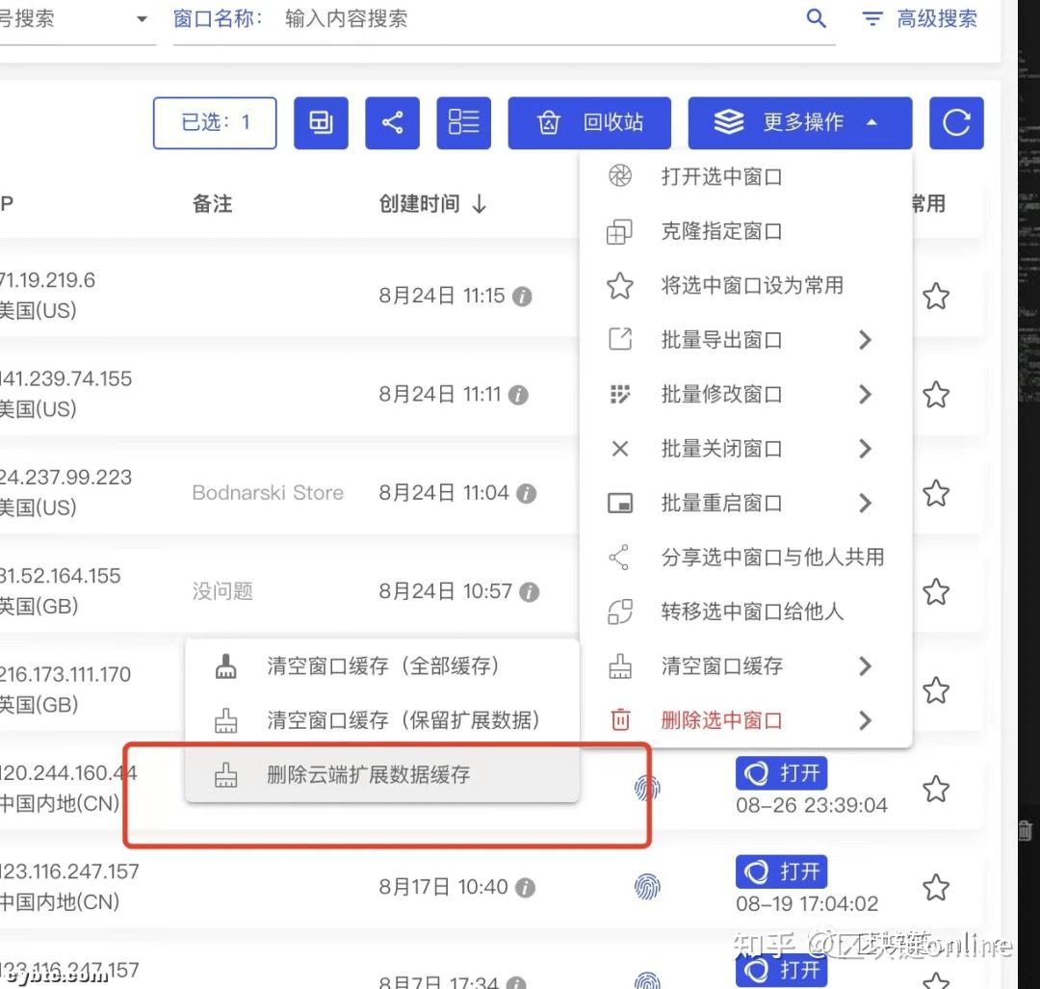Viewport: 1040px width, 989px height.
Task: Open the 回收站 recycle bin button
Action: [x=588, y=122]
